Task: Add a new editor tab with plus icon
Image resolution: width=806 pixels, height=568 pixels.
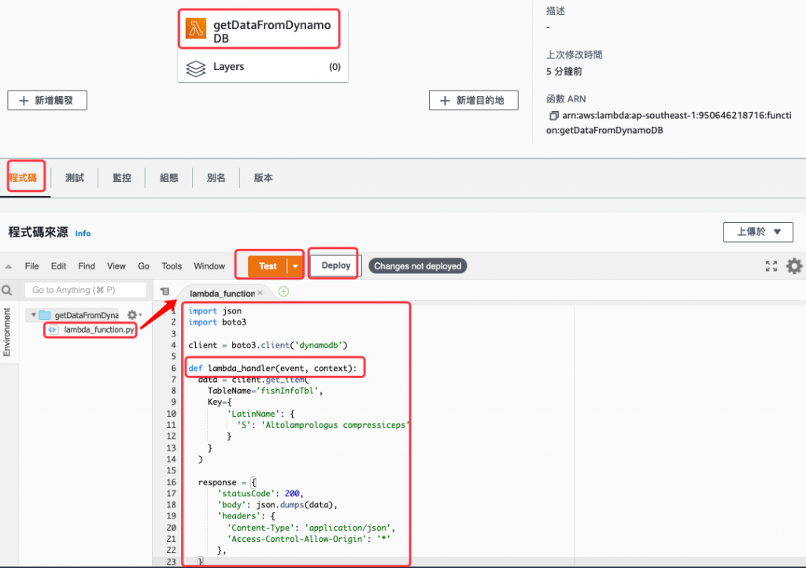Action: click(283, 291)
